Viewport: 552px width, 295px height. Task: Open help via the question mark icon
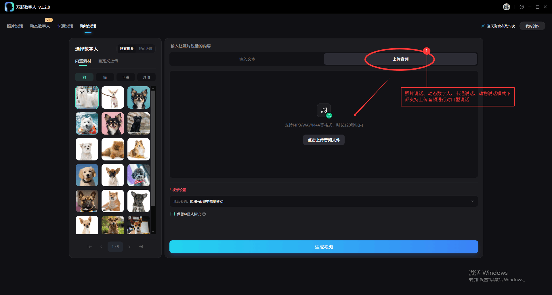click(522, 7)
